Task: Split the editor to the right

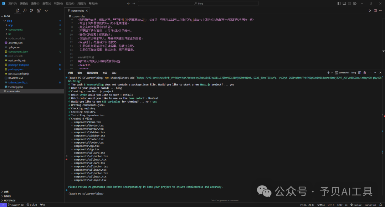Action: 375,11
